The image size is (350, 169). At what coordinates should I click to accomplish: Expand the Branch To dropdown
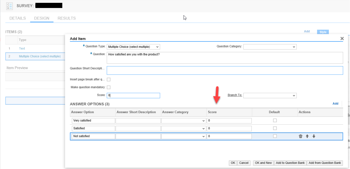[x=270, y=96]
